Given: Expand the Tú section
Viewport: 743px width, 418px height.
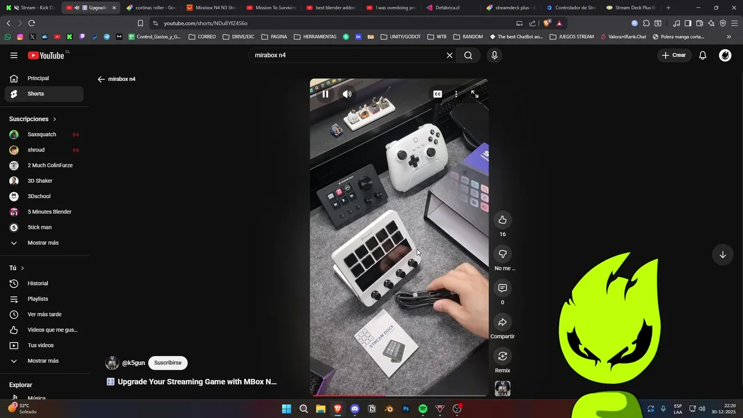Looking at the screenshot, I should tap(17, 268).
